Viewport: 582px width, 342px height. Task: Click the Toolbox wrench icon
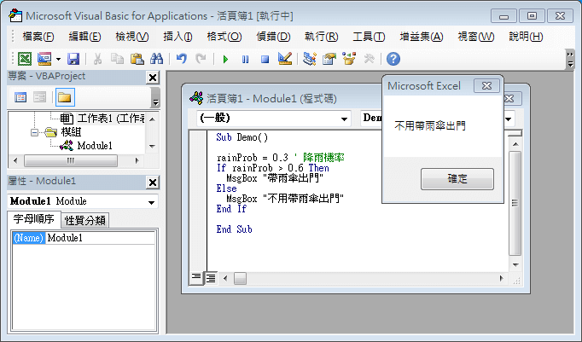point(369,59)
